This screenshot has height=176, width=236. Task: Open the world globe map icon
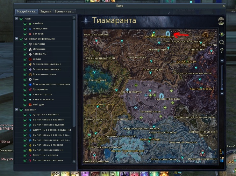[x=221, y=21]
